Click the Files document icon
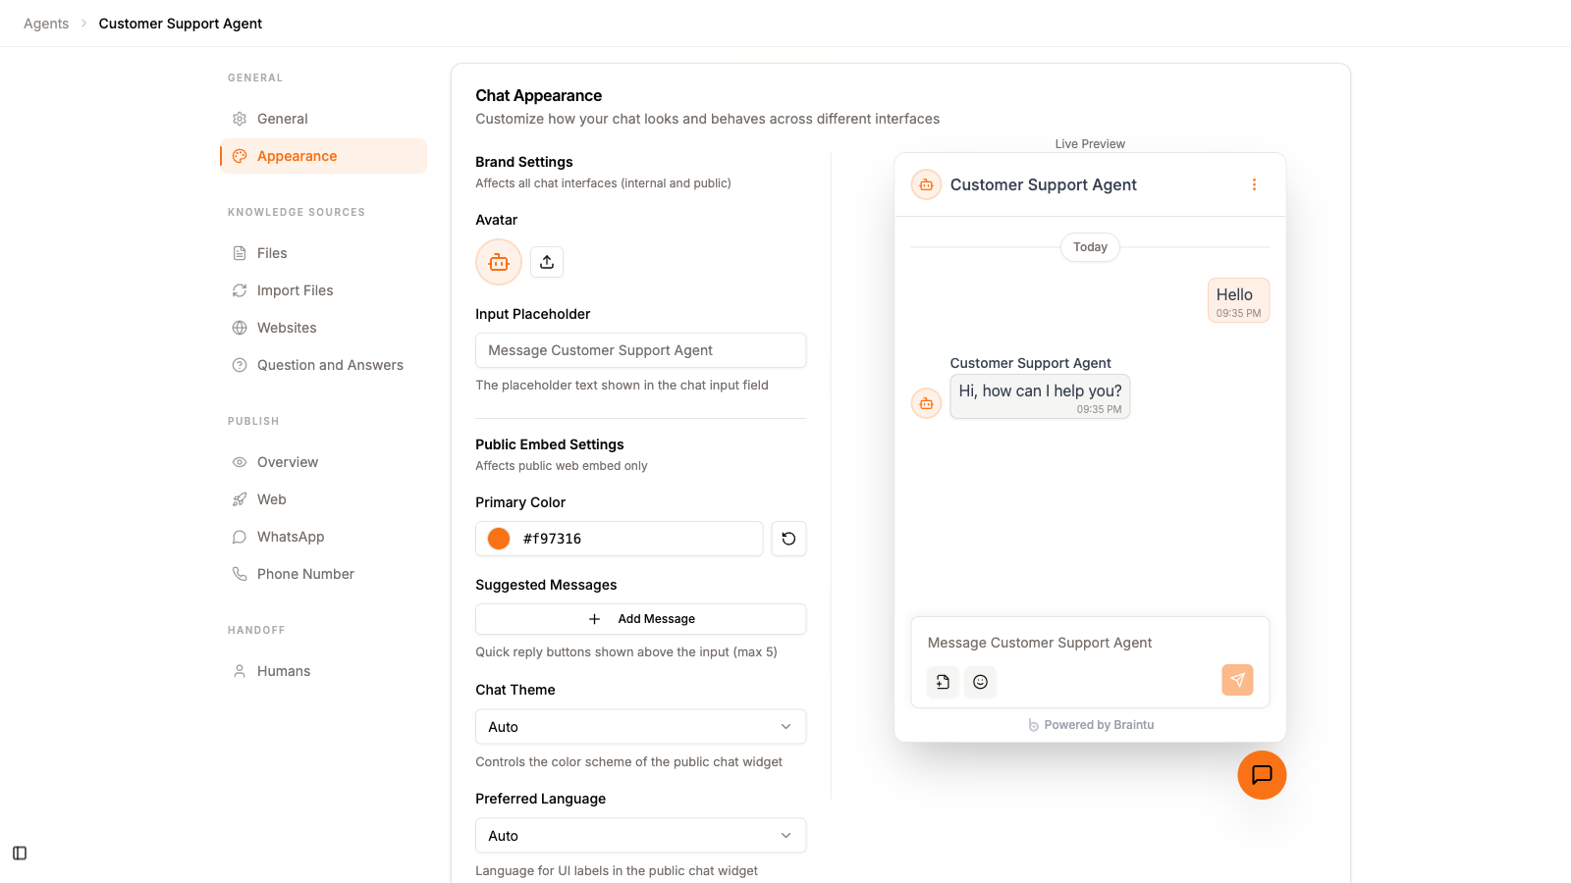This screenshot has height=883, width=1571. click(x=239, y=252)
